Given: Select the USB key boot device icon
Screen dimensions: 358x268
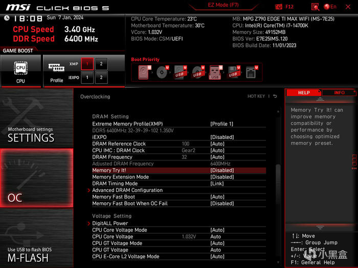Looking at the screenshot, I should 215,72.
